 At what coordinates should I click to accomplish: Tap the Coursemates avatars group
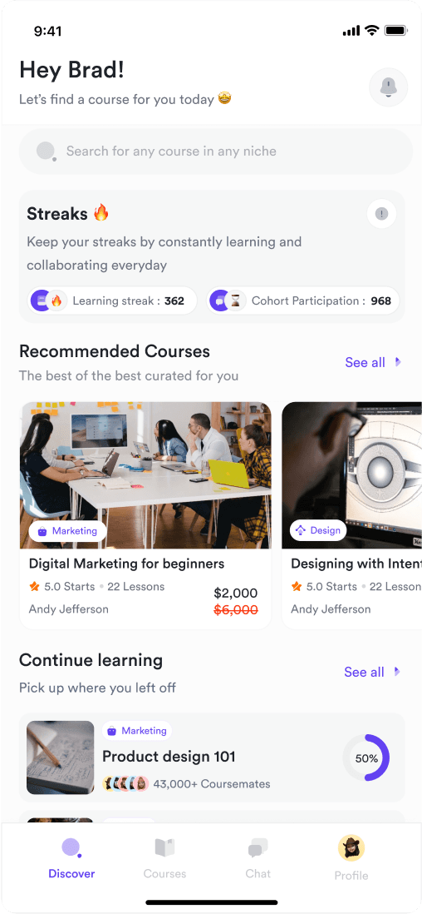click(x=125, y=783)
